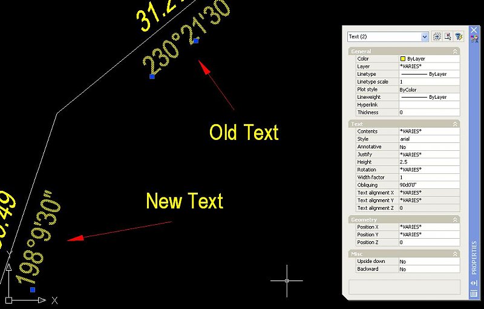
Task: Click the Position Z value 0
Action: [x=429, y=242]
